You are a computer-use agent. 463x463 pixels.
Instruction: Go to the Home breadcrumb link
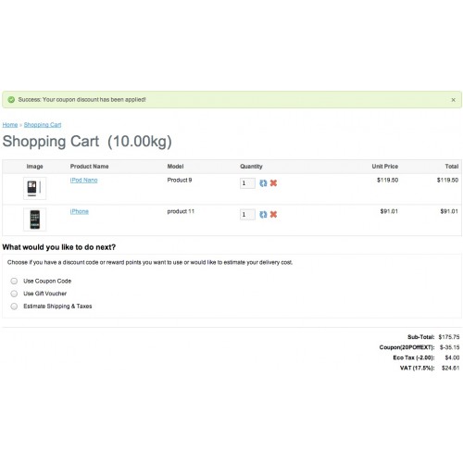click(10, 125)
